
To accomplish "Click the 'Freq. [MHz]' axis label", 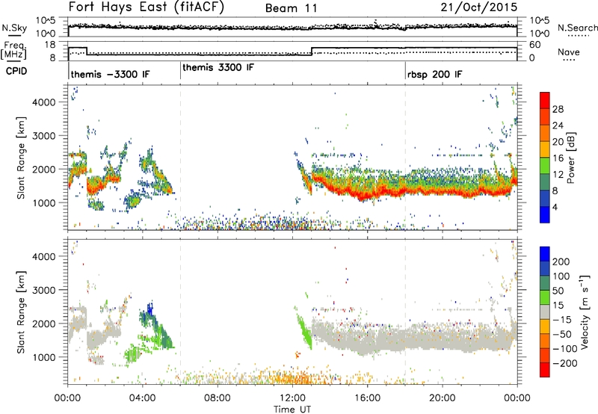I will [14, 50].
